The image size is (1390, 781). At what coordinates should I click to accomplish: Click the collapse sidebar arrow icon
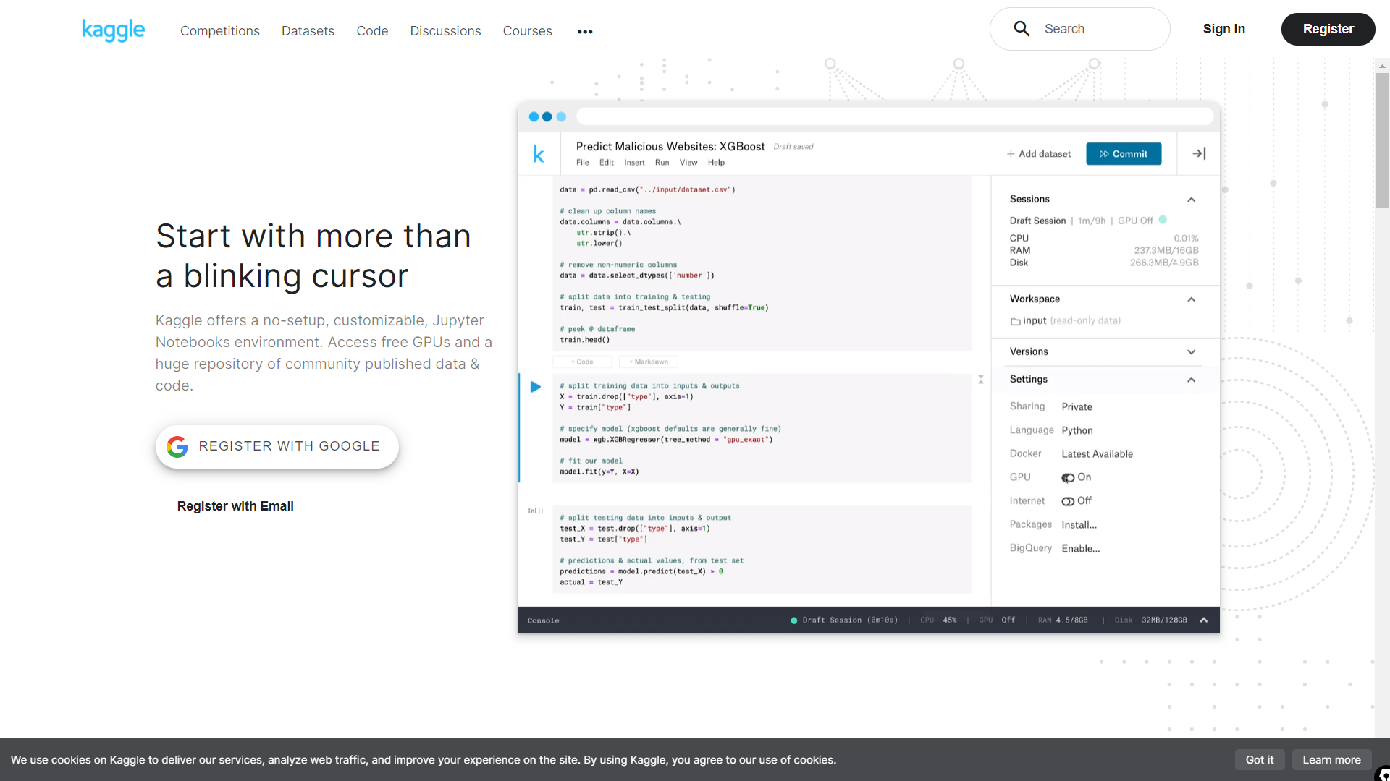point(1199,153)
